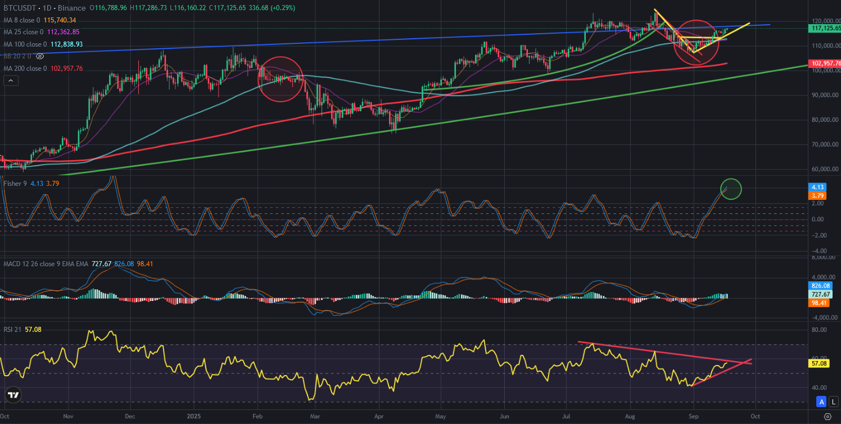Select the MA 8 close 0 legend
The height and width of the screenshot is (424, 841).
22,20
